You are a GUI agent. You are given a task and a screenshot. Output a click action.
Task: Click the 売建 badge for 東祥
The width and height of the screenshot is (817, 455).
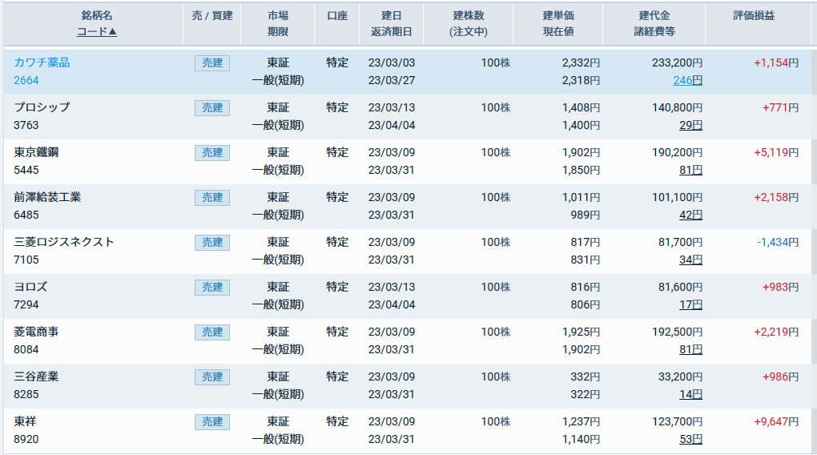pos(212,421)
